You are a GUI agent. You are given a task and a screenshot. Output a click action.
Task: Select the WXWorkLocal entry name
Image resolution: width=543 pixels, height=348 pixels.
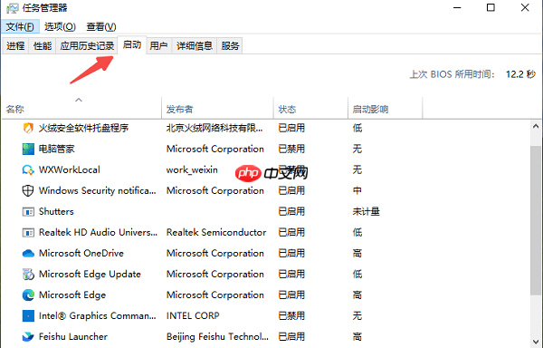pyautogui.click(x=70, y=169)
